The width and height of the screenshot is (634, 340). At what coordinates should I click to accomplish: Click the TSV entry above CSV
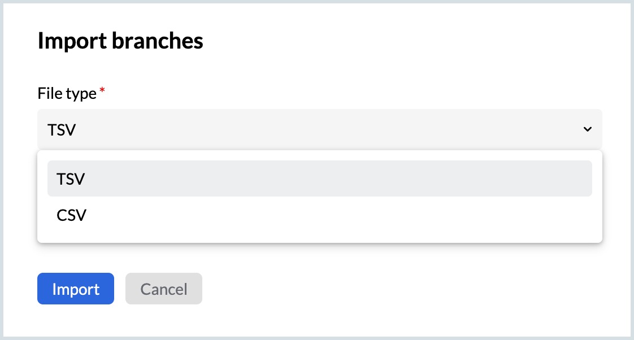tap(71, 179)
